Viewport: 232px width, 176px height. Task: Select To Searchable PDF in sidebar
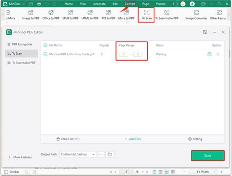(x=22, y=63)
